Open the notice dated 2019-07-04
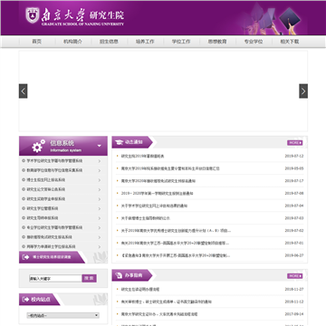 point(154,206)
